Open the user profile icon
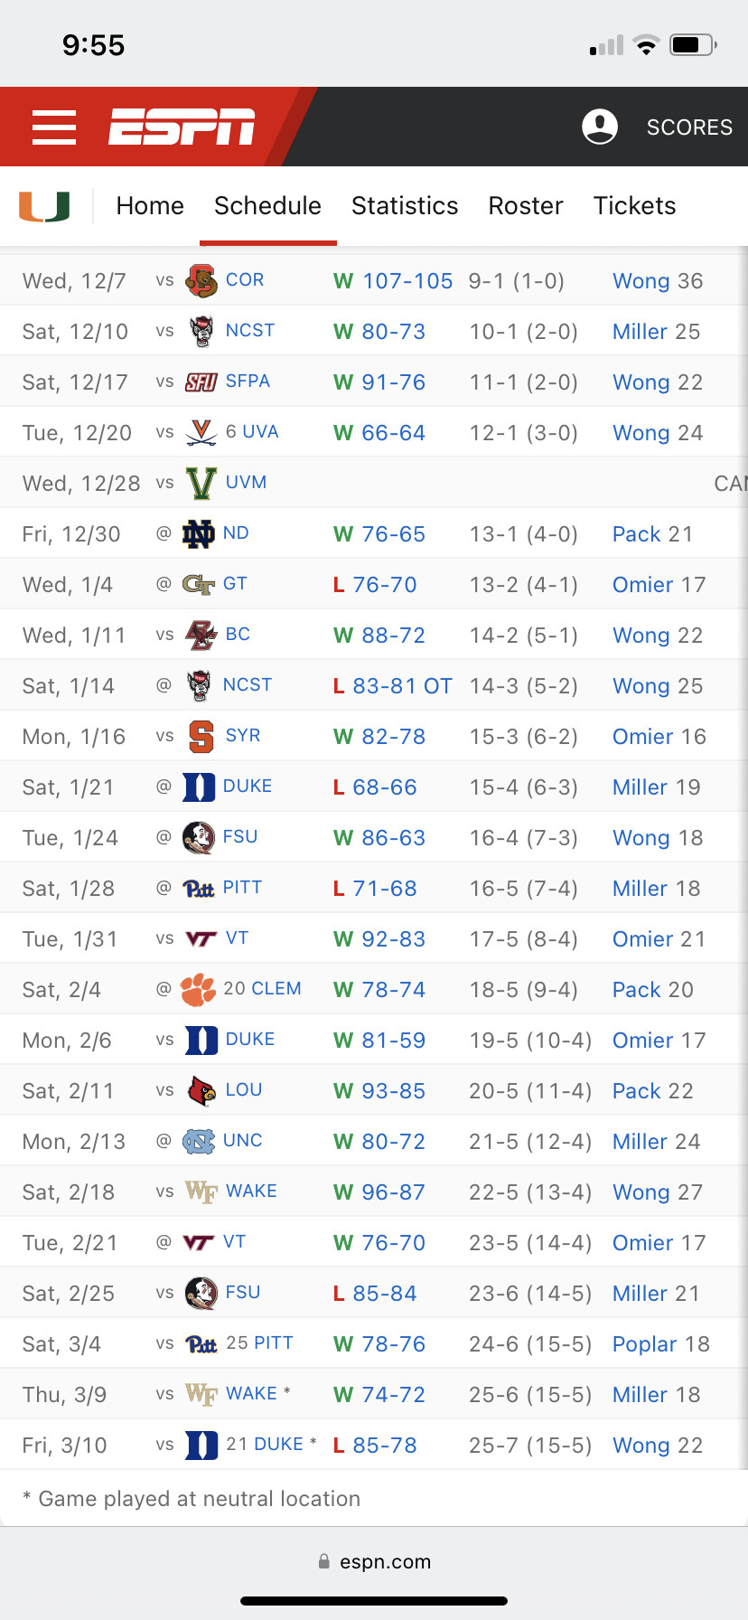Image resolution: width=748 pixels, height=1620 pixels. [600, 127]
